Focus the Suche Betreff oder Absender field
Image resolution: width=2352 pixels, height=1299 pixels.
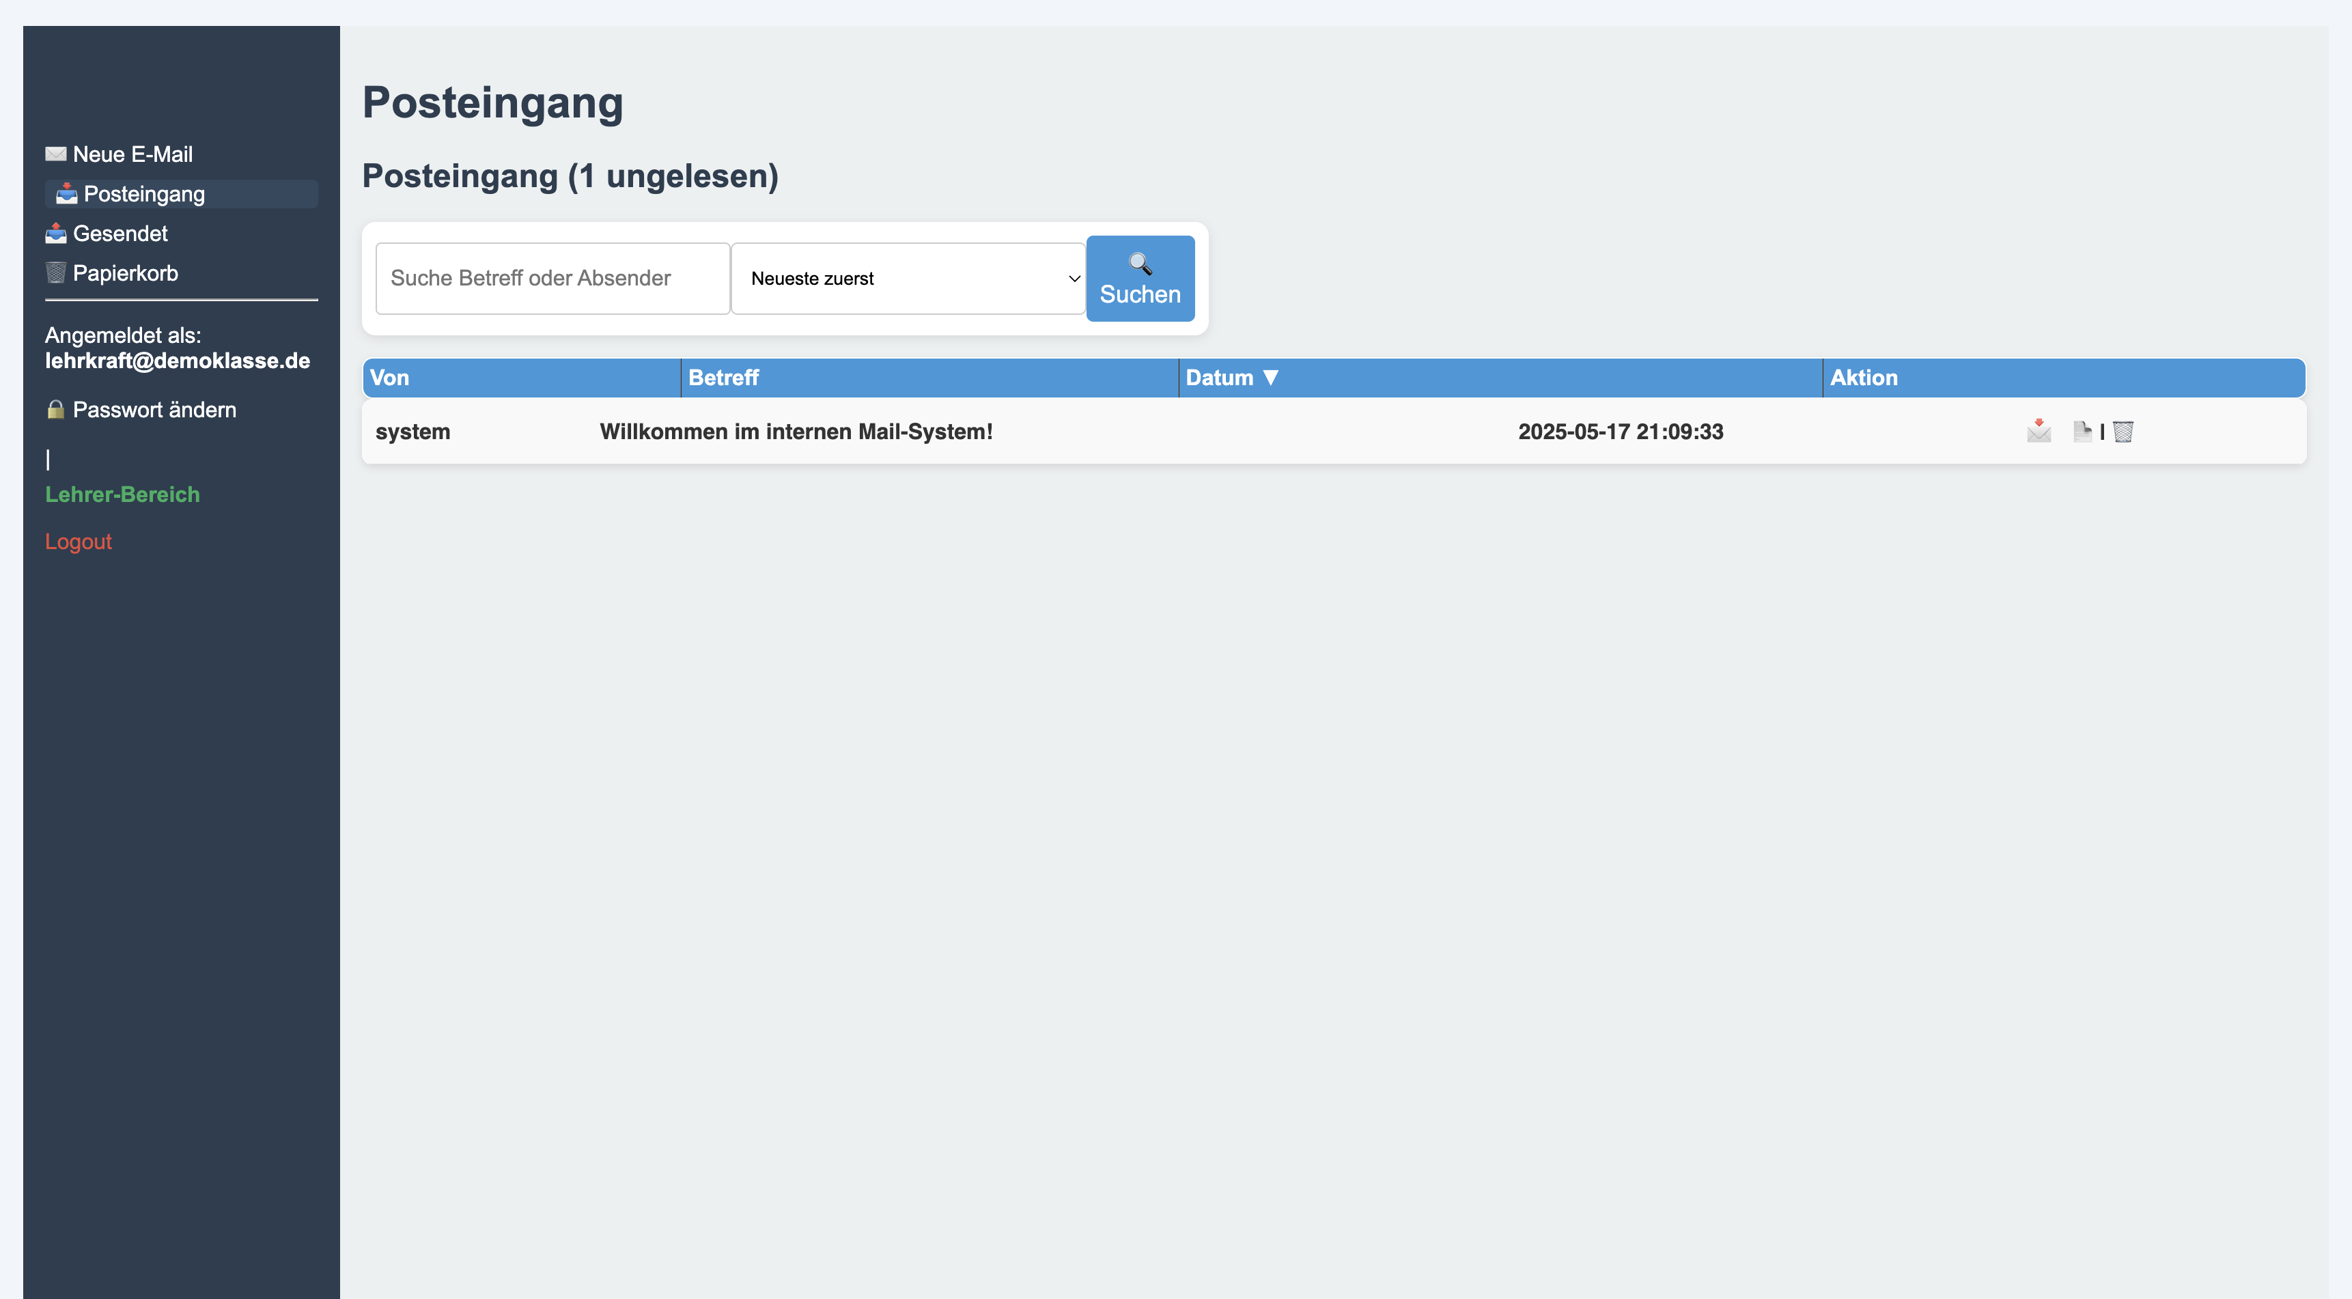point(552,279)
